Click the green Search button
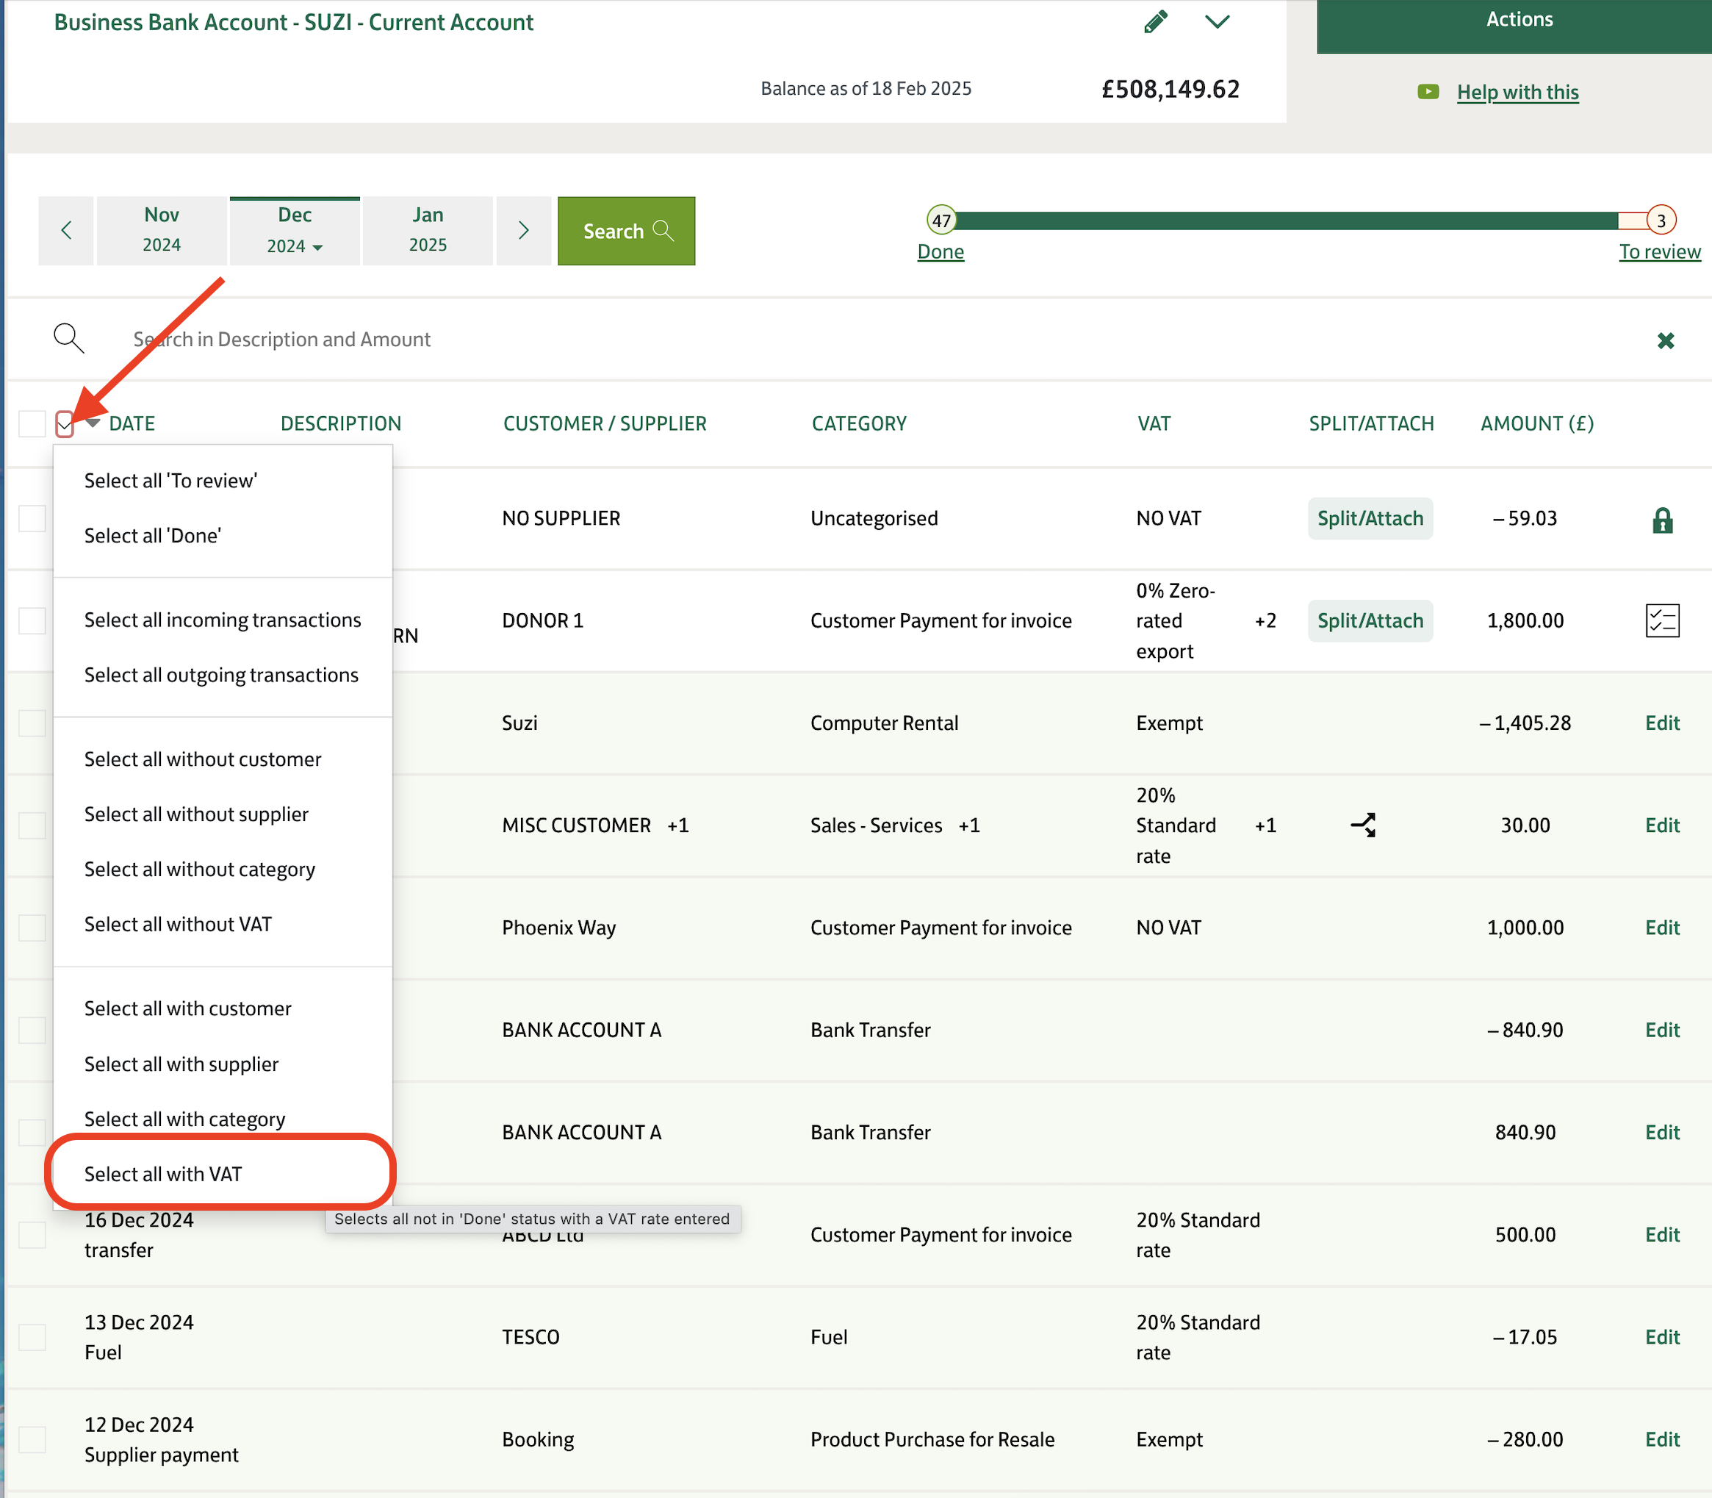 tap(626, 232)
